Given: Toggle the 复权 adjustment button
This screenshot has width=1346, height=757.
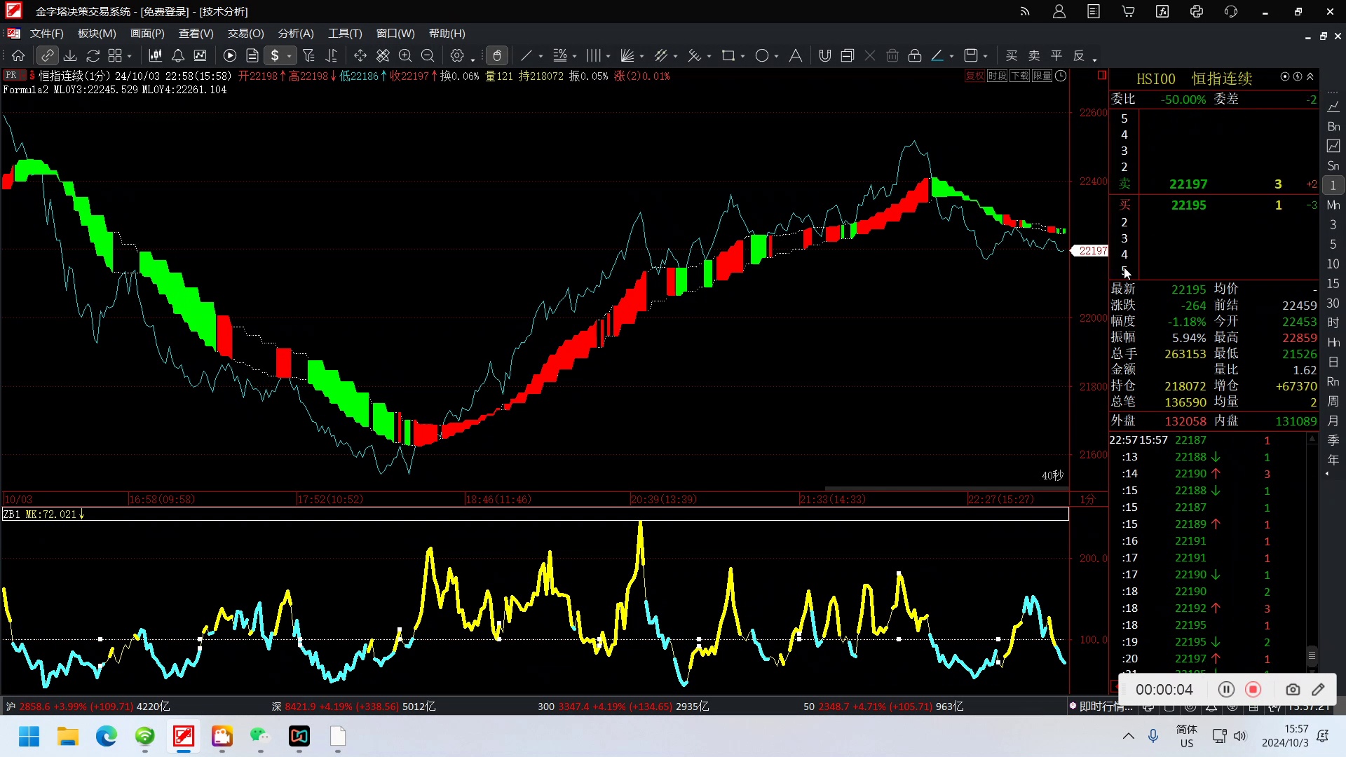Looking at the screenshot, I should coord(974,76).
